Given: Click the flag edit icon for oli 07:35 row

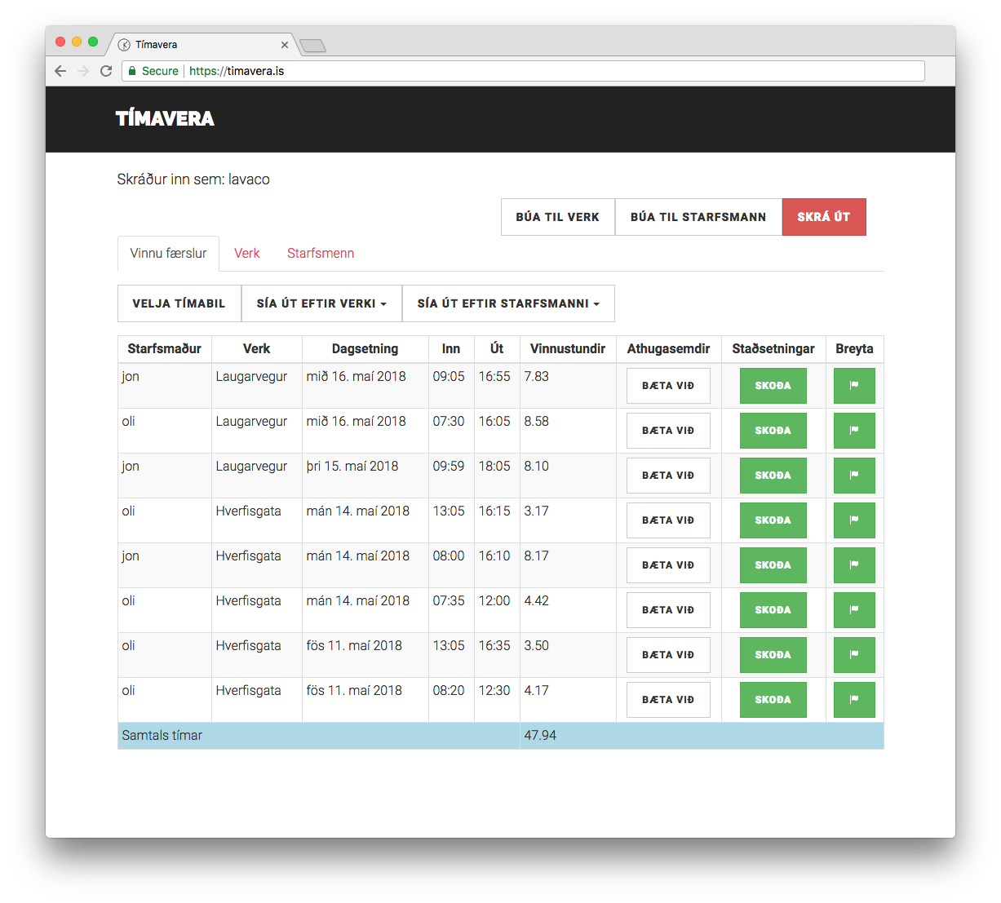Looking at the screenshot, I should tap(854, 610).
